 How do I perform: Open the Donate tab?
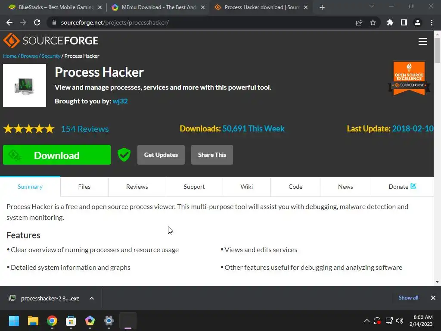(x=402, y=187)
